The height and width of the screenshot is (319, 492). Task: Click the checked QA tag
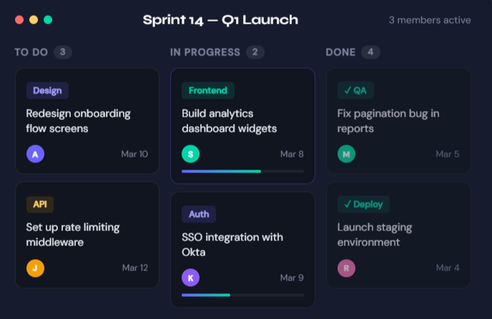click(355, 91)
